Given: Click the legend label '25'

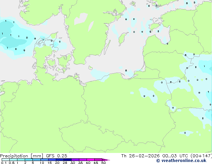Looking at the screenshot, I should [65, 163].
